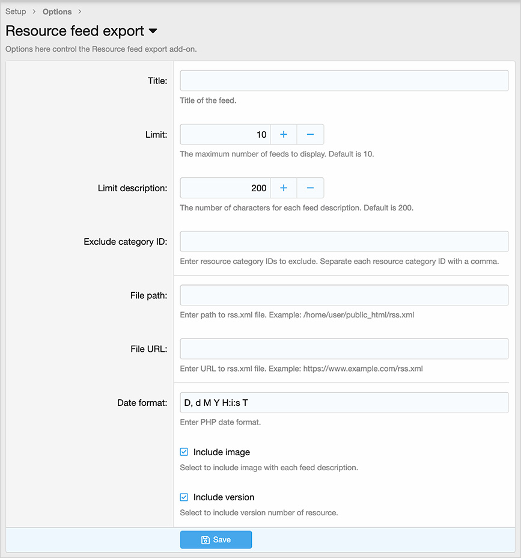Viewport: 521px width, 558px height.
Task: Expand the Resource feed export dropdown arrow
Action: click(x=154, y=32)
